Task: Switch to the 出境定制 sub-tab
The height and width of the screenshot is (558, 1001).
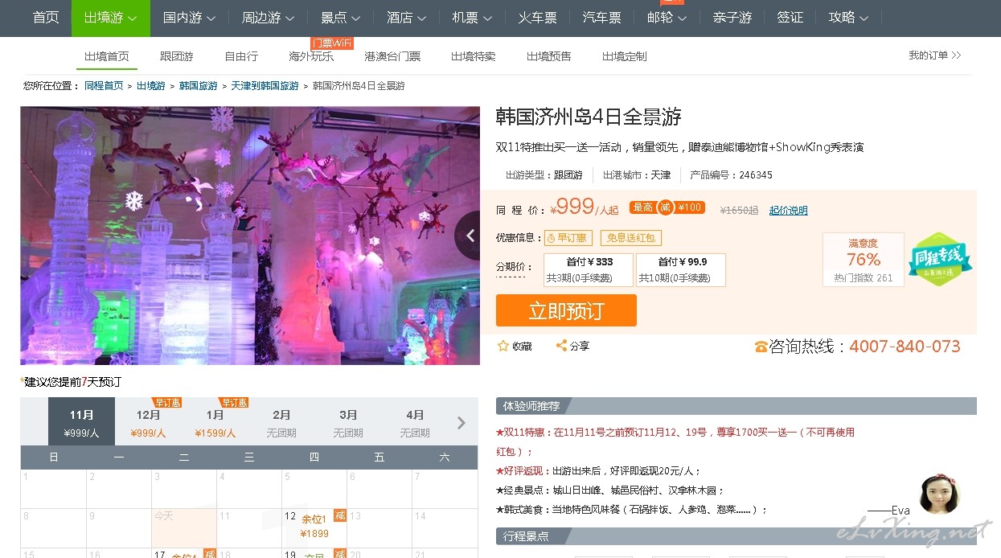Action: [x=624, y=56]
